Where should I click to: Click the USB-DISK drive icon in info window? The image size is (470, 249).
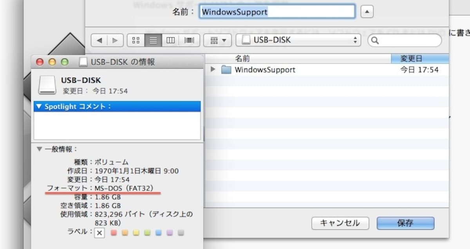click(47, 85)
